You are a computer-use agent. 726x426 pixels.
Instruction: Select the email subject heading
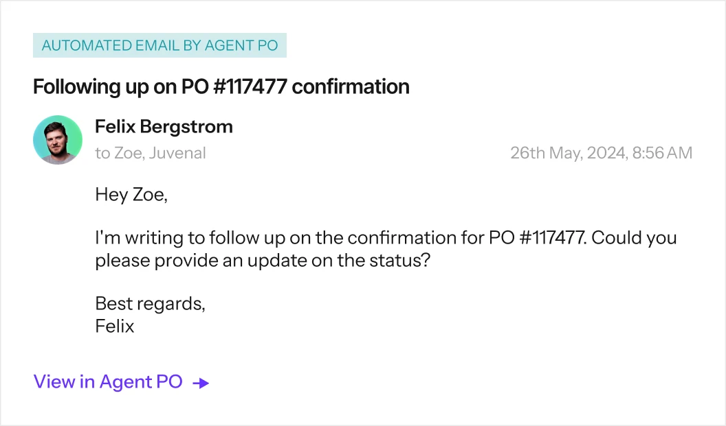[x=221, y=87]
